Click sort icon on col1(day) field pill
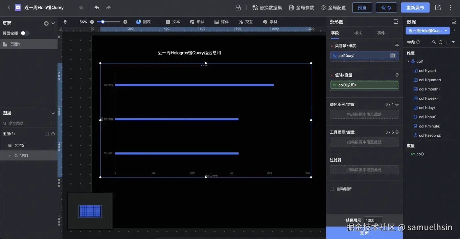The width and height of the screenshot is (460, 239). pos(393,56)
